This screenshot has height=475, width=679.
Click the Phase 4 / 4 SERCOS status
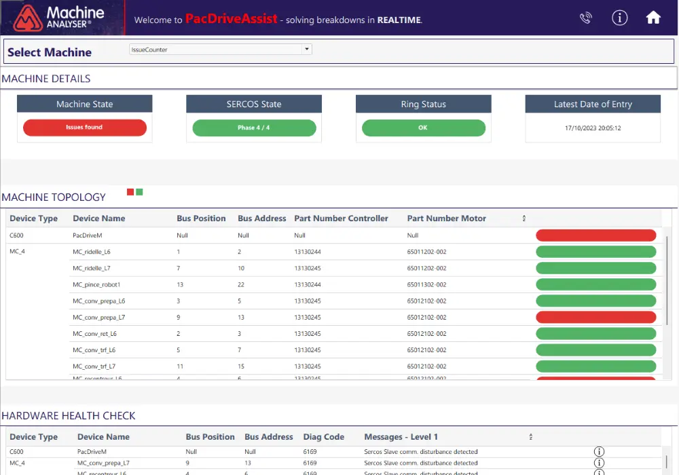click(254, 128)
